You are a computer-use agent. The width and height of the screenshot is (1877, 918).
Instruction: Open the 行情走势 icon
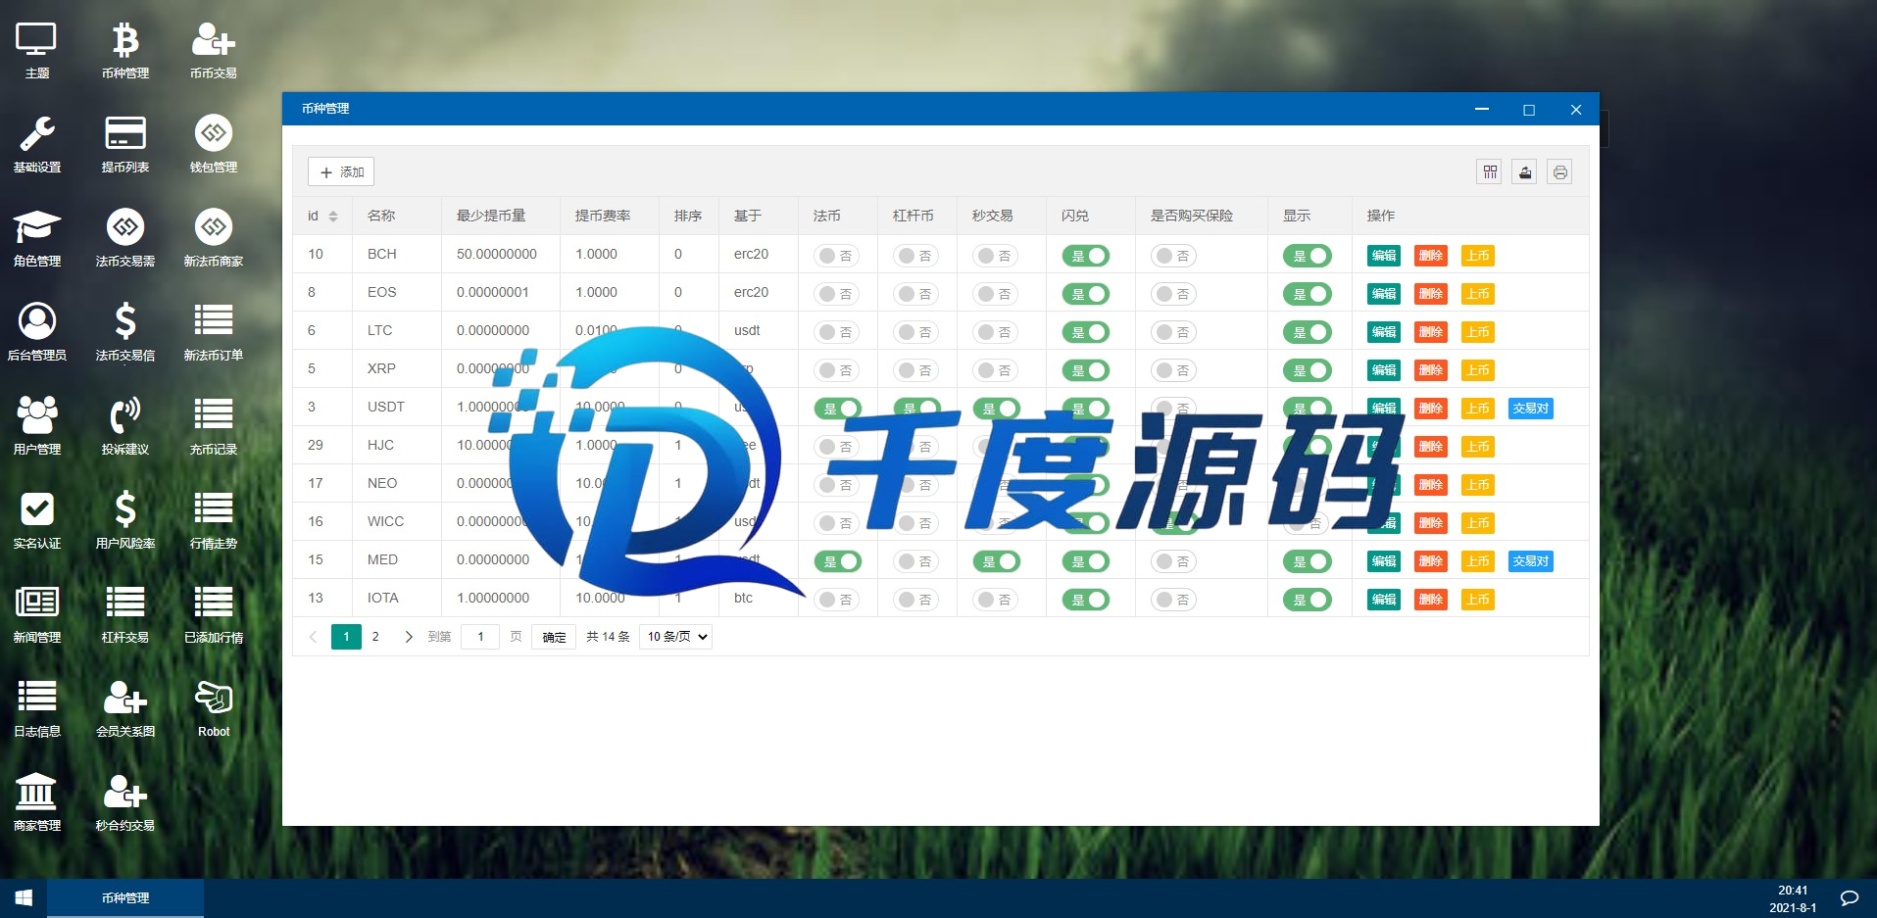coord(214,521)
